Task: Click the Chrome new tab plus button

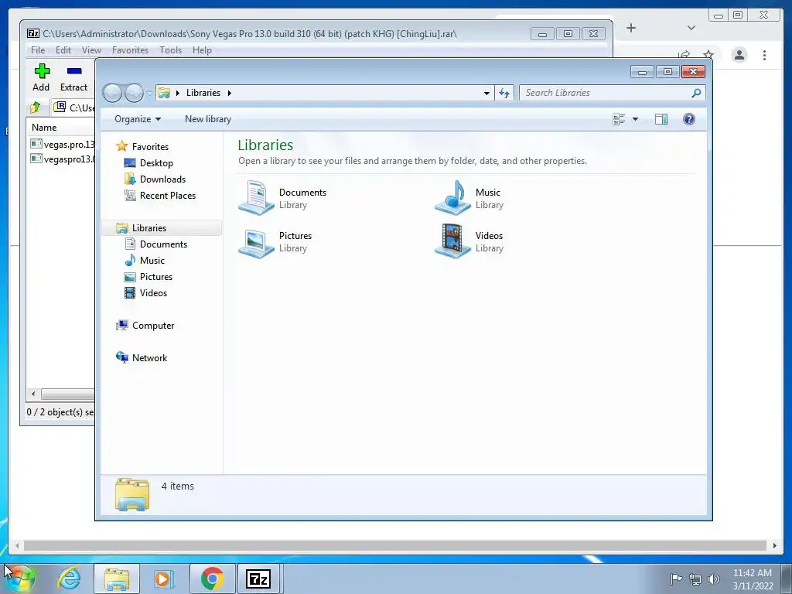Action: (x=631, y=28)
